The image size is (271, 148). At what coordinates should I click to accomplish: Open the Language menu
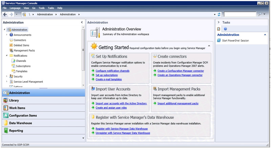(15, 8)
